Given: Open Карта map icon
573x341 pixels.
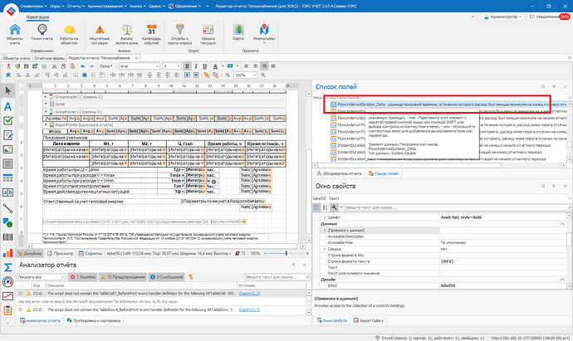Looking at the screenshot, I should click(238, 32).
